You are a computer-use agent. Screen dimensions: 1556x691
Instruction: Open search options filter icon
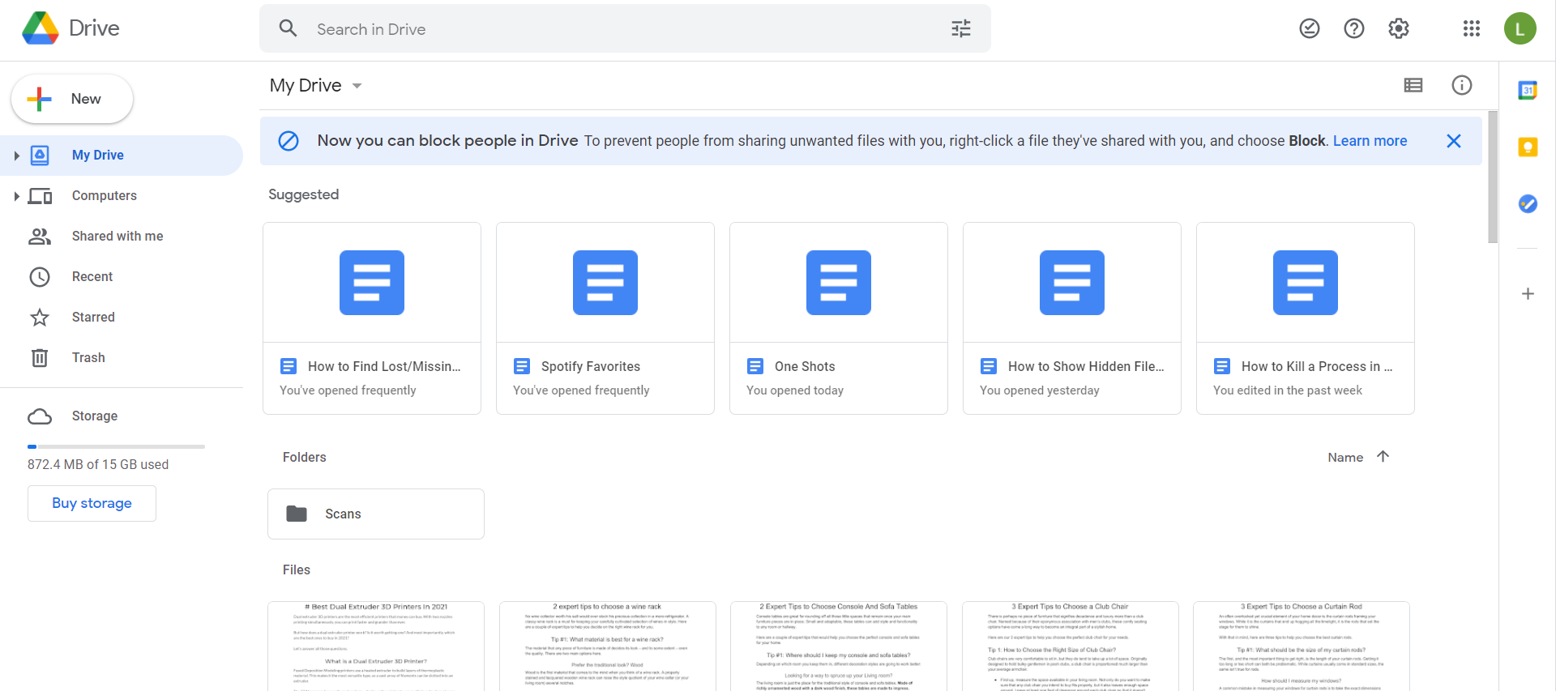tap(960, 29)
